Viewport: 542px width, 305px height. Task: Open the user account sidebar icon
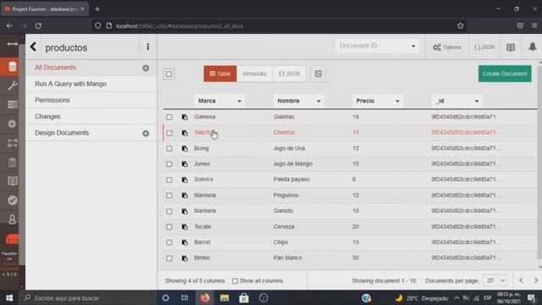[x=13, y=219]
